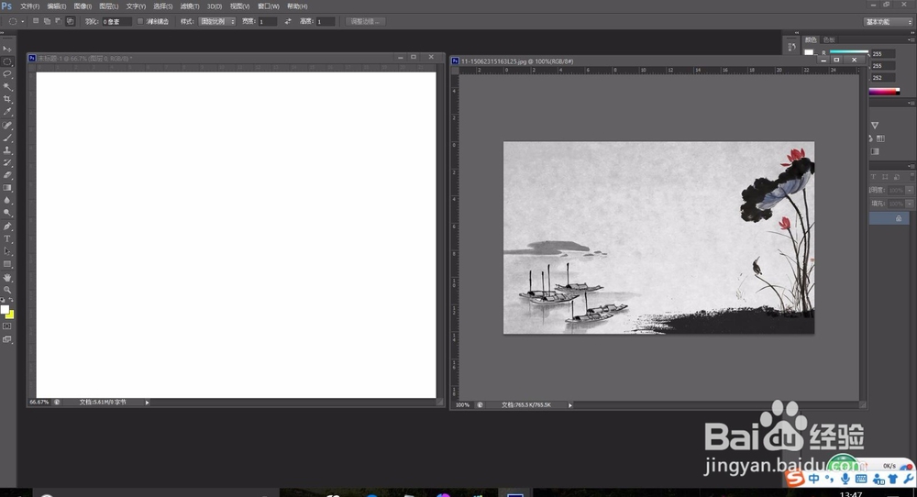
Task: Choose Subtract from Selection mode
Action: pos(58,21)
